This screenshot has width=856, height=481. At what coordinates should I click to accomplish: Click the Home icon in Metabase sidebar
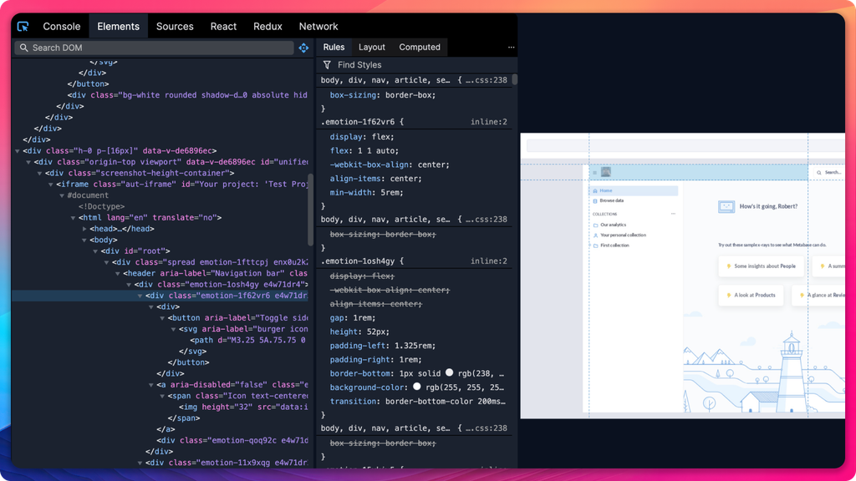coord(596,190)
